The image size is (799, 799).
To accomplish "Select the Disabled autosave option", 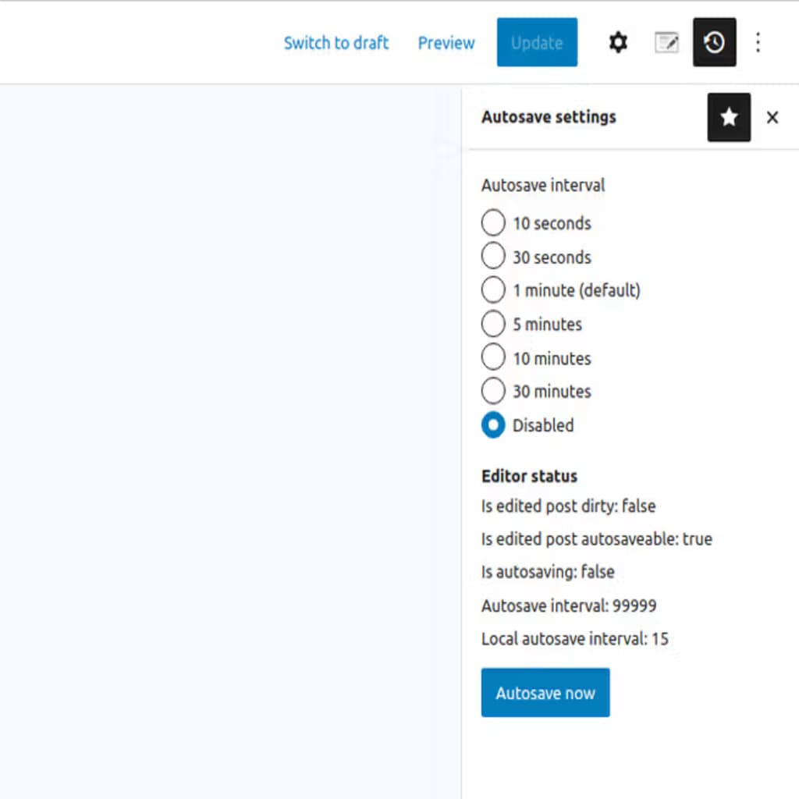I will pos(493,424).
